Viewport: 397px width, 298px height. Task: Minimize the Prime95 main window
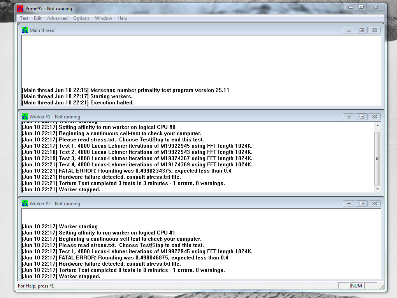point(350,7)
